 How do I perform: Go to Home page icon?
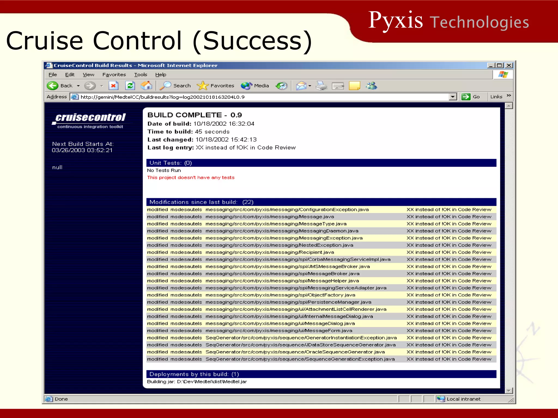(x=146, y=86)
